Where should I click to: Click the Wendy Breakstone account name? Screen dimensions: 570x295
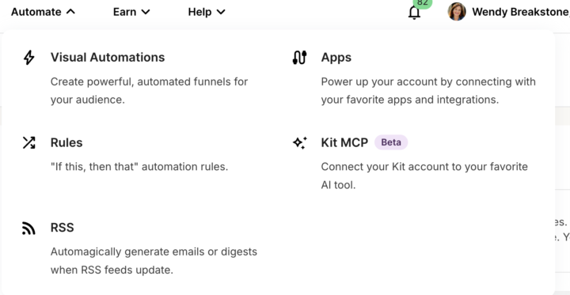[x=521, y=12]
